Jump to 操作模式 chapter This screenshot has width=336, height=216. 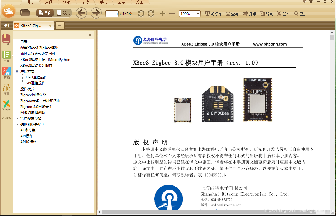[27, 89]
